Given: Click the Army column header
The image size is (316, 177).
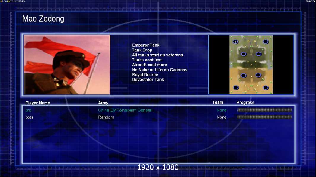Looking at the screenshot, I should point(103,103).
